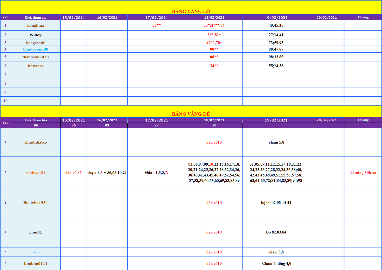This screenshot has height=270, width=382.
Task: Click the Hoaiviet1981 nickname cell
Action: pos(36,203)
